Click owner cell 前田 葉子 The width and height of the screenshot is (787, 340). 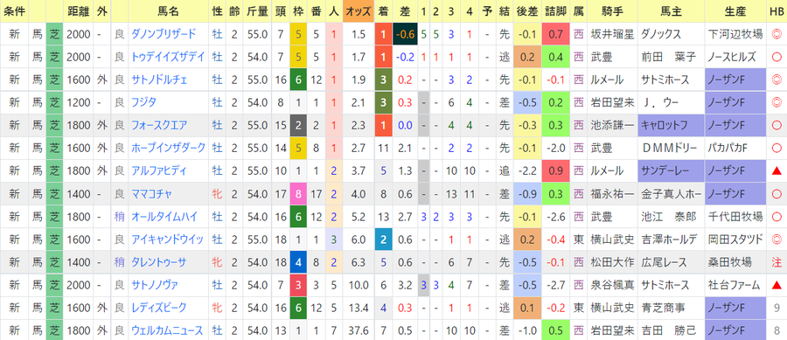[x=670, y=57]
